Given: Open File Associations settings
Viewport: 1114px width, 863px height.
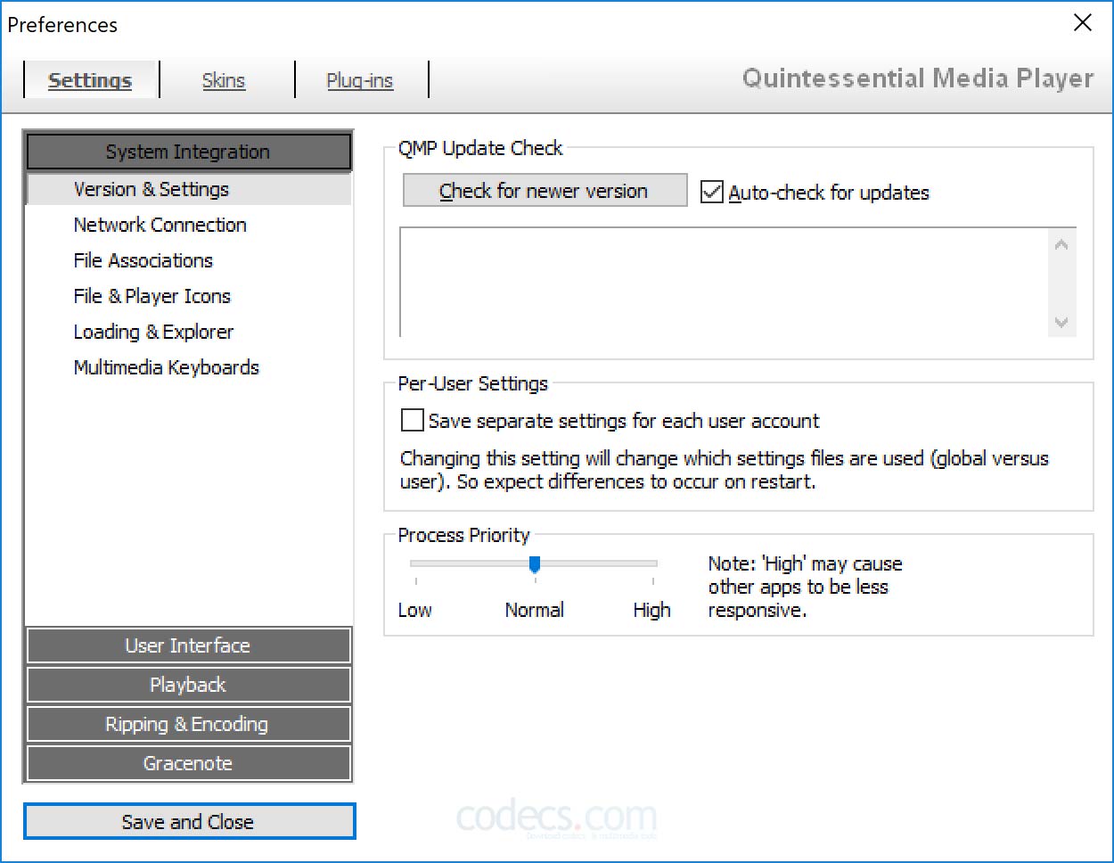Looking at the screenshot, I should 143,260.
